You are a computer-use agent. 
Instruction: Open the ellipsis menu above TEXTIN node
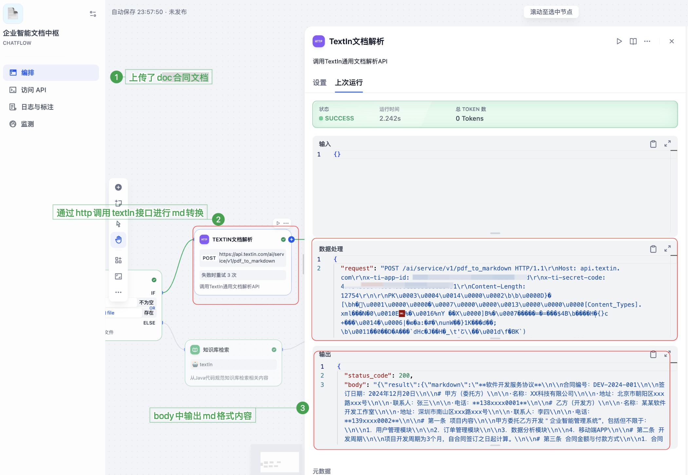(286, 223)
